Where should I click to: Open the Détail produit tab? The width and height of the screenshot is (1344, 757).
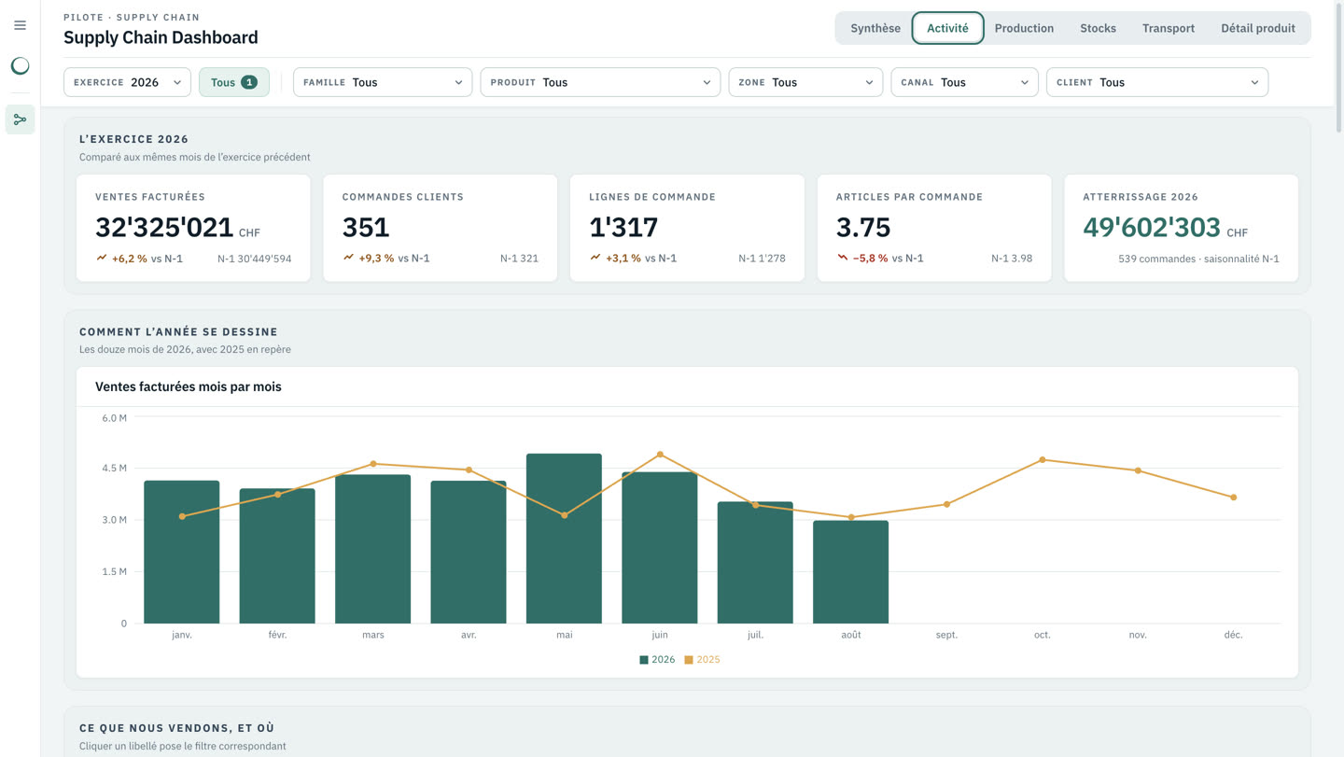coord(1258,28)
